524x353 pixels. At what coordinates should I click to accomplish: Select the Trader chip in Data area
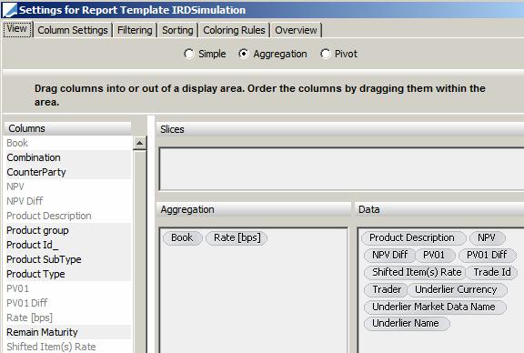pos(386,289)
